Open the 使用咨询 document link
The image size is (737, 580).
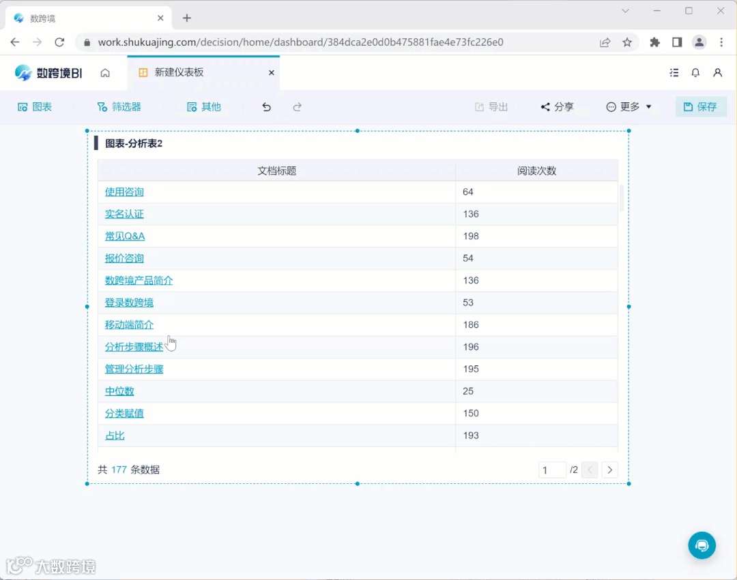[124, 192]
